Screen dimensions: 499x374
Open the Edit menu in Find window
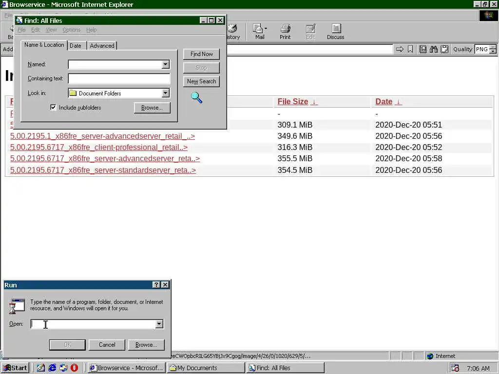point(35,30)
